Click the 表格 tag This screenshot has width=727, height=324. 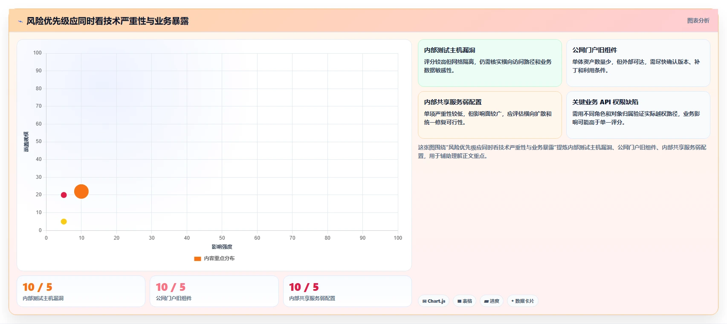(465, 301)
